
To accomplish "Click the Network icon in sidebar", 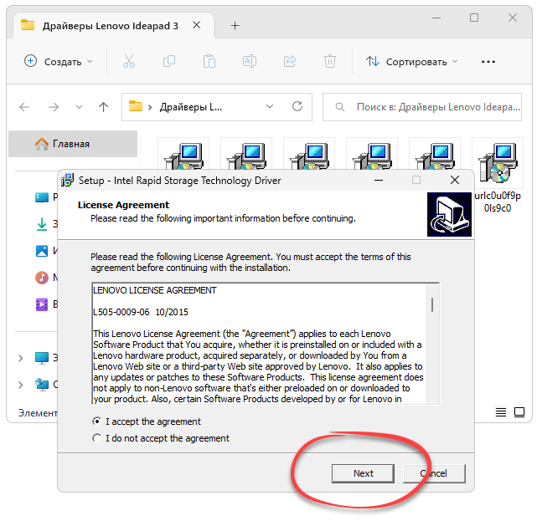I will (x=42, y=385).
